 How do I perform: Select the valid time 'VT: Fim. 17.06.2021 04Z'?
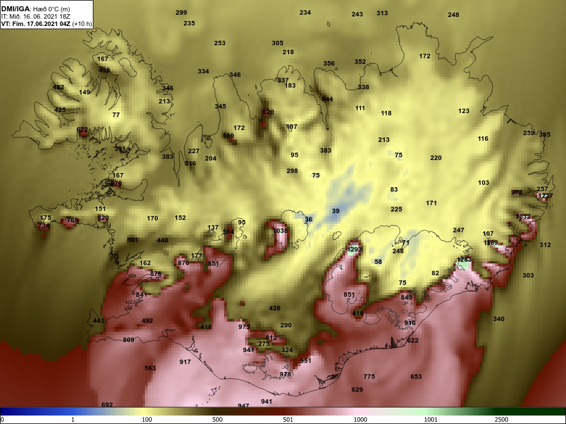(36, 24)
